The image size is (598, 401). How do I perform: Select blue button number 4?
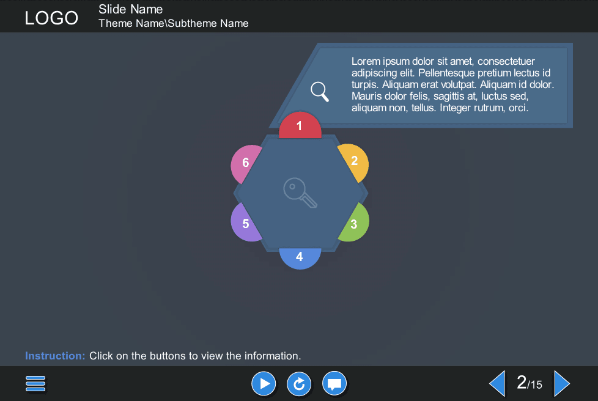pos(300,257)
